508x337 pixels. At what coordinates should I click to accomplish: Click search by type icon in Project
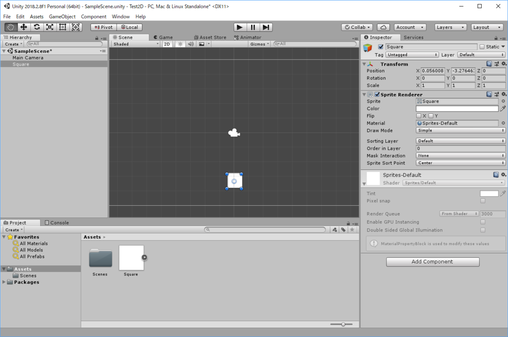tap(335, 230)
